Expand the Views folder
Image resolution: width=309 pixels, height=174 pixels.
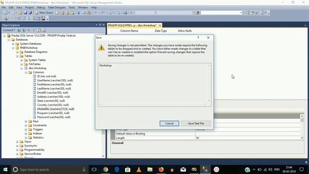(x=17, y=142)
